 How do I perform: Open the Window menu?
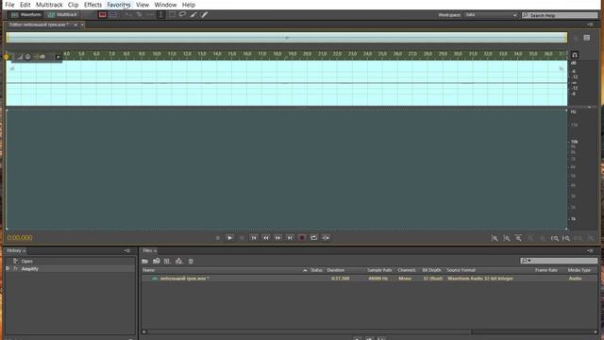[x=165, y=5]
